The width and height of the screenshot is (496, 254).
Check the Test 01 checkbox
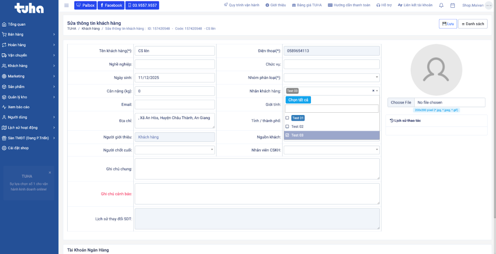coord(287,118)
